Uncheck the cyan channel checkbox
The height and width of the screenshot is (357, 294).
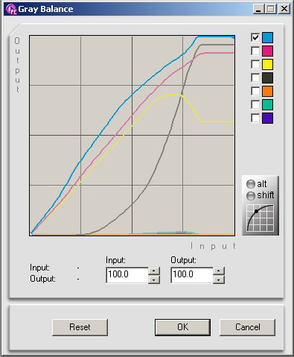point(255,37)
